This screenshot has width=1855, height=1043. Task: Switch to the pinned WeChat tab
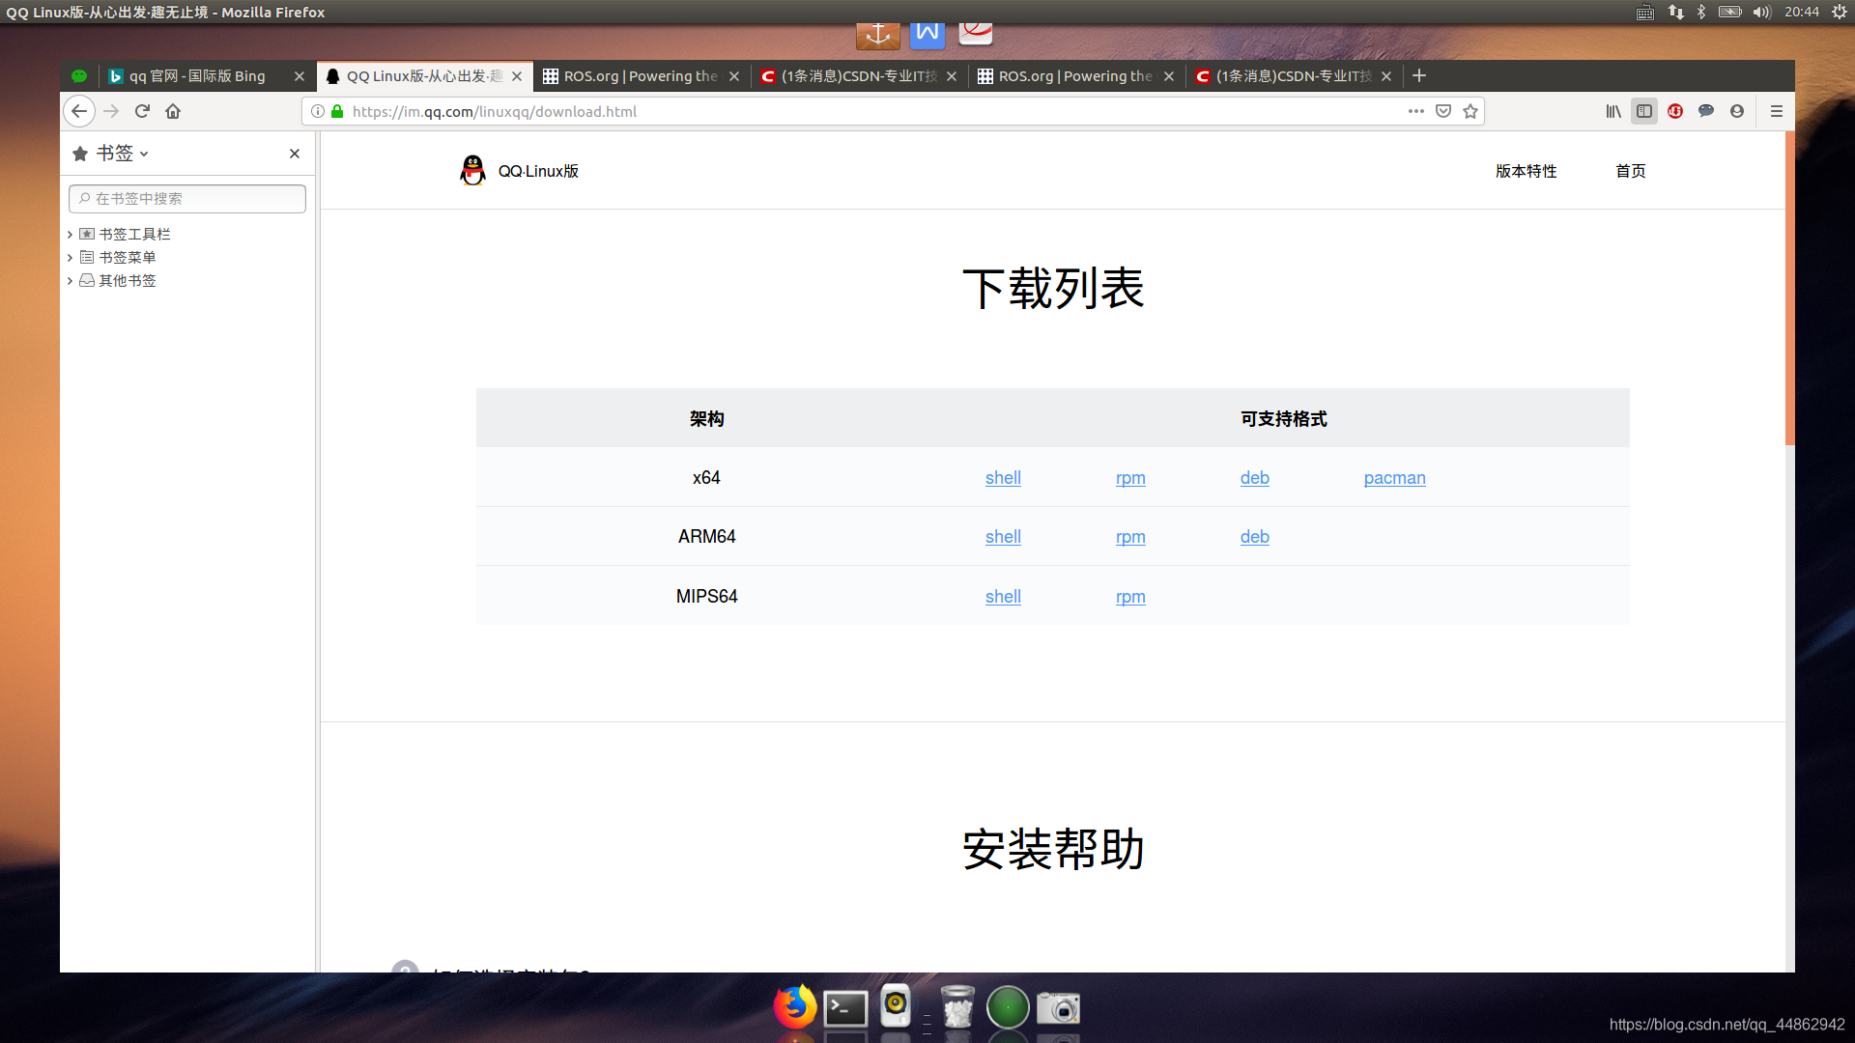coord(79,76)
